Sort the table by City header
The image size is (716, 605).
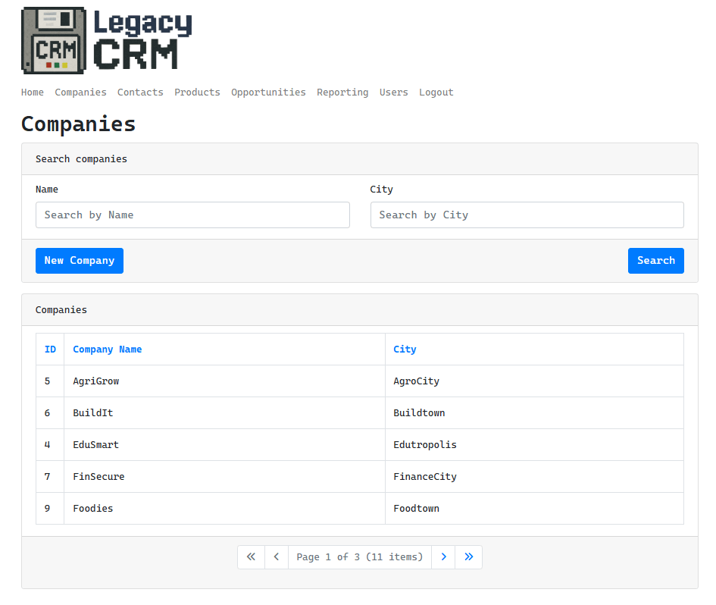click(x=405, y=350)
